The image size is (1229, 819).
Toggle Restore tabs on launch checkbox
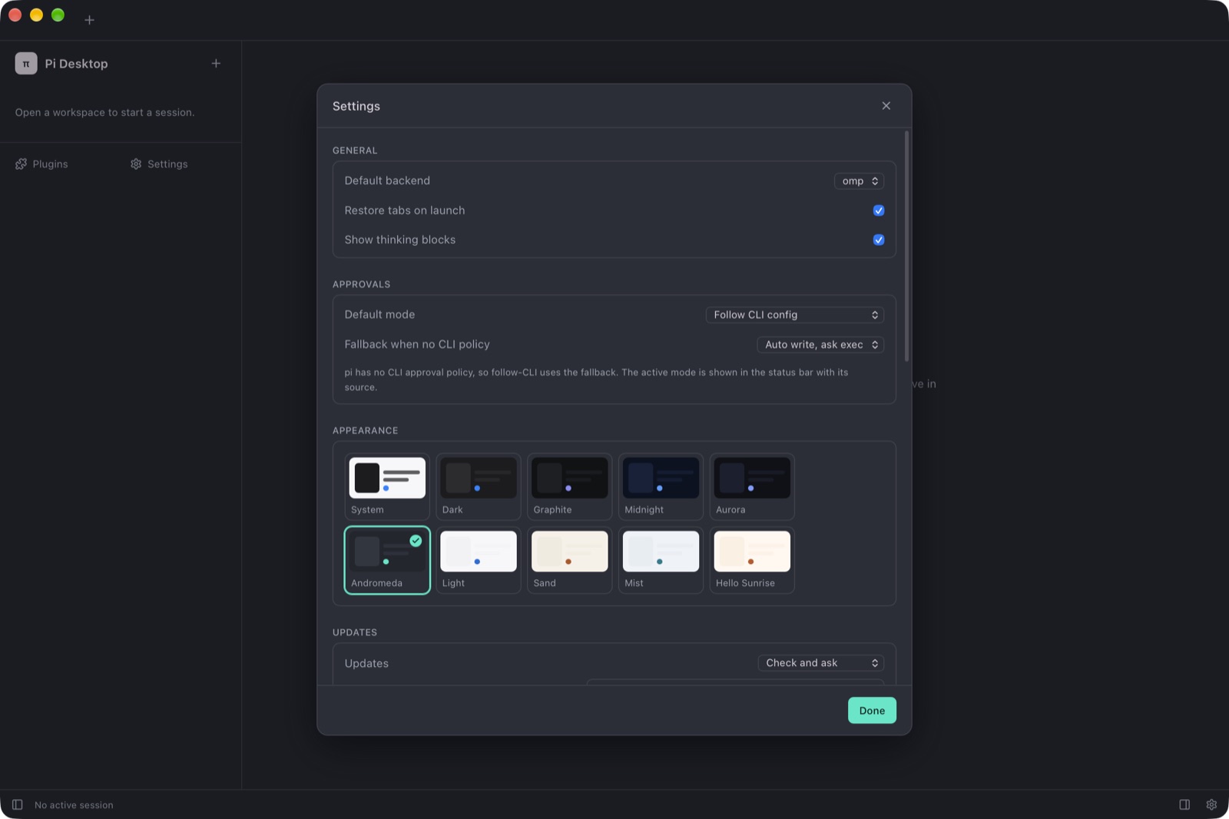[879, 211]
